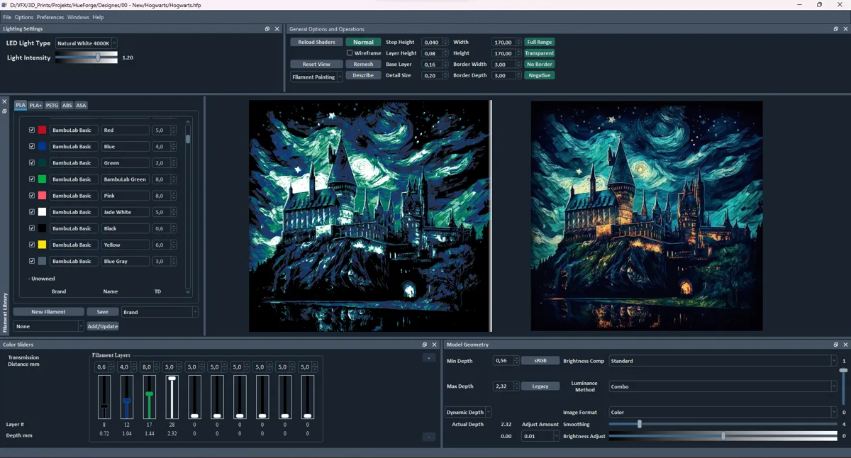
Task: Uncheck the Green filament checkbox
Action: [x=32, y=163]
